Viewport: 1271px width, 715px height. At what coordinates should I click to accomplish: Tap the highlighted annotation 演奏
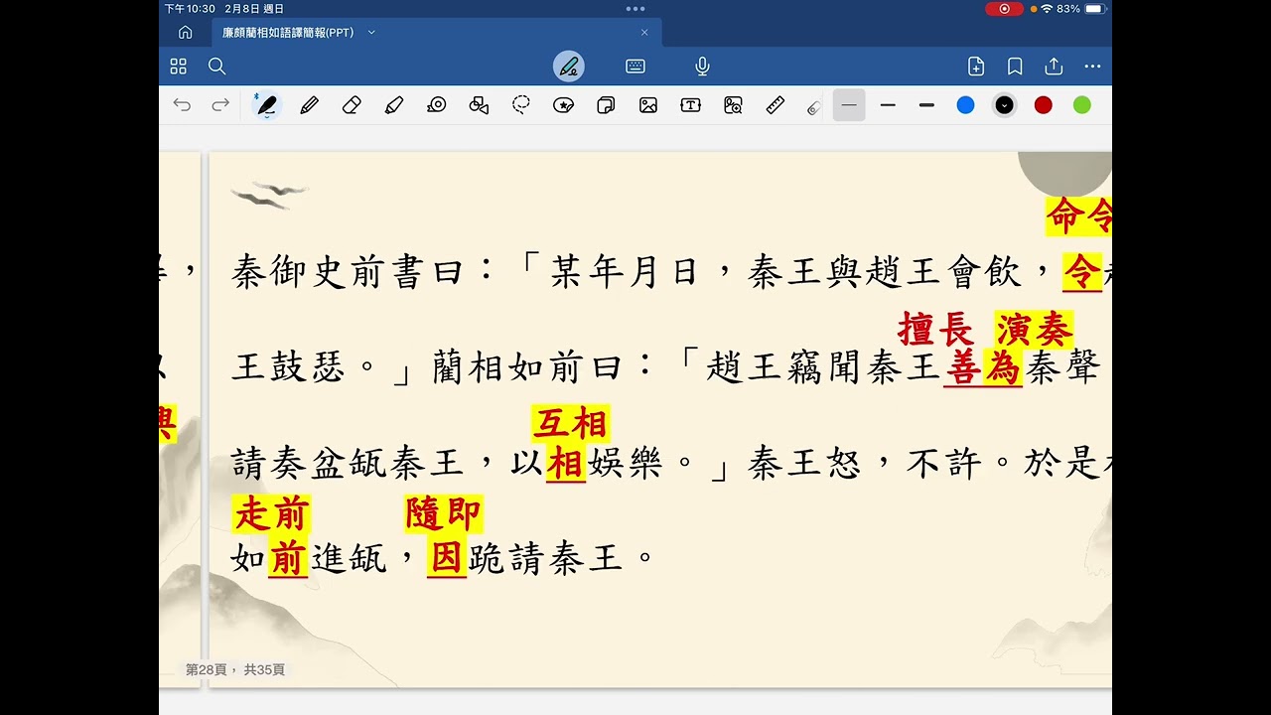[x=1034, y=328]
